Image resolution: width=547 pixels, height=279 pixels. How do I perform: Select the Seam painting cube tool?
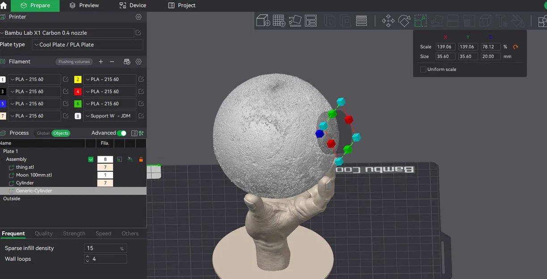click(x=485, y=21)
